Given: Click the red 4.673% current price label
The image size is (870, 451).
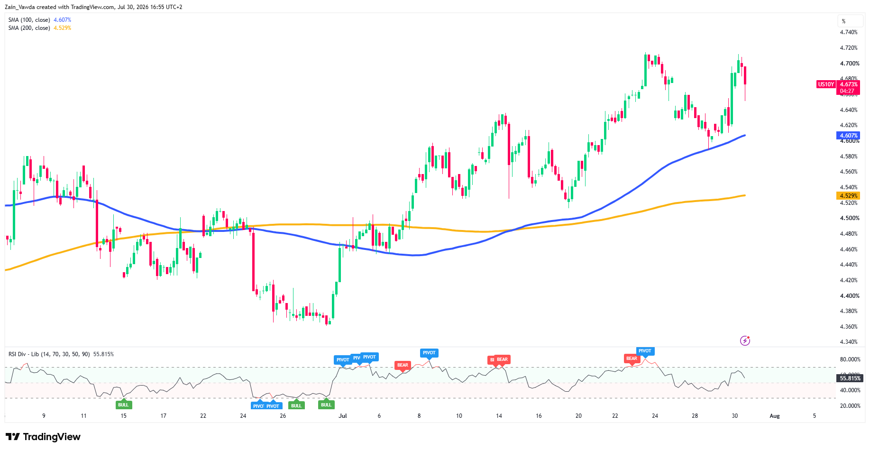Looking at the screenshot, I should pyautogui.click(x=848, y=84).
